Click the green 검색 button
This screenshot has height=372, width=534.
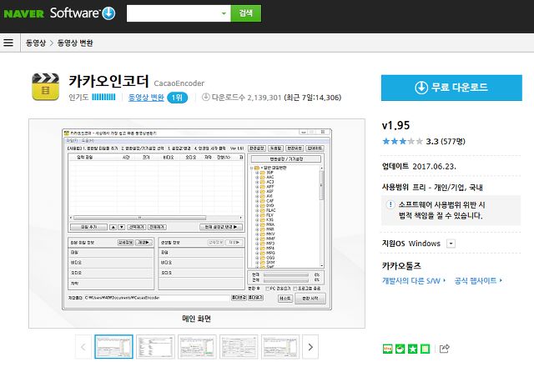tap(246, 13)
